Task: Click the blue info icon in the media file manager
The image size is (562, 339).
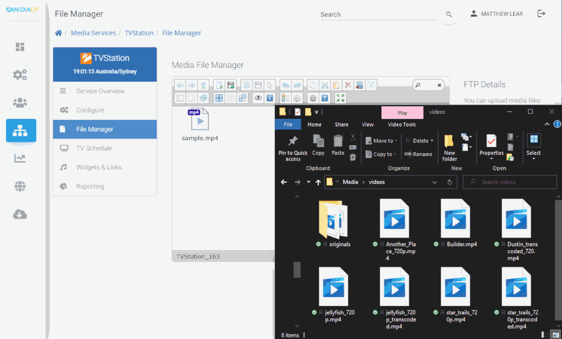Action: coord(269,98)
